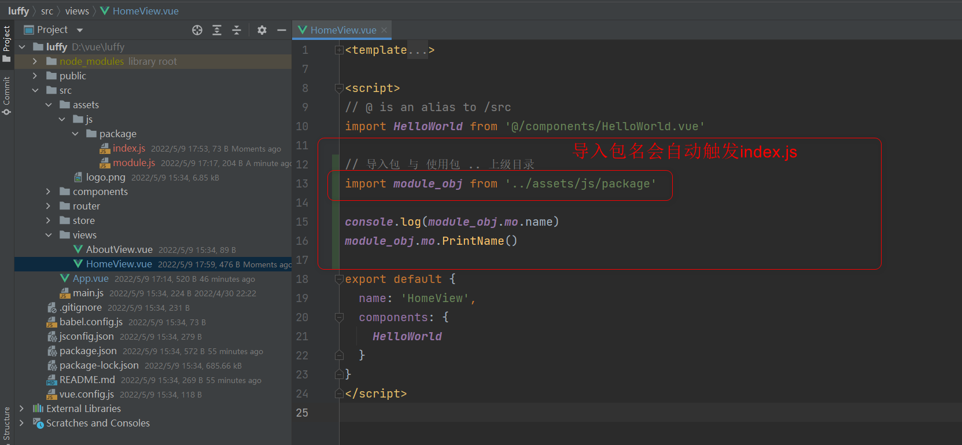Select index.js in the package folder
Screen dimensions: 962x445
point(129,148)
